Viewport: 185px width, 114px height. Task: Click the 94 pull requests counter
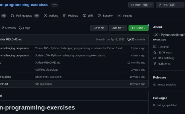pyautogui.click(x=37, y=16)
